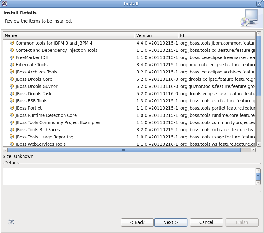Click the horizontal scrollbar right arrow
The image size is (264, 233).
[253, 150]
